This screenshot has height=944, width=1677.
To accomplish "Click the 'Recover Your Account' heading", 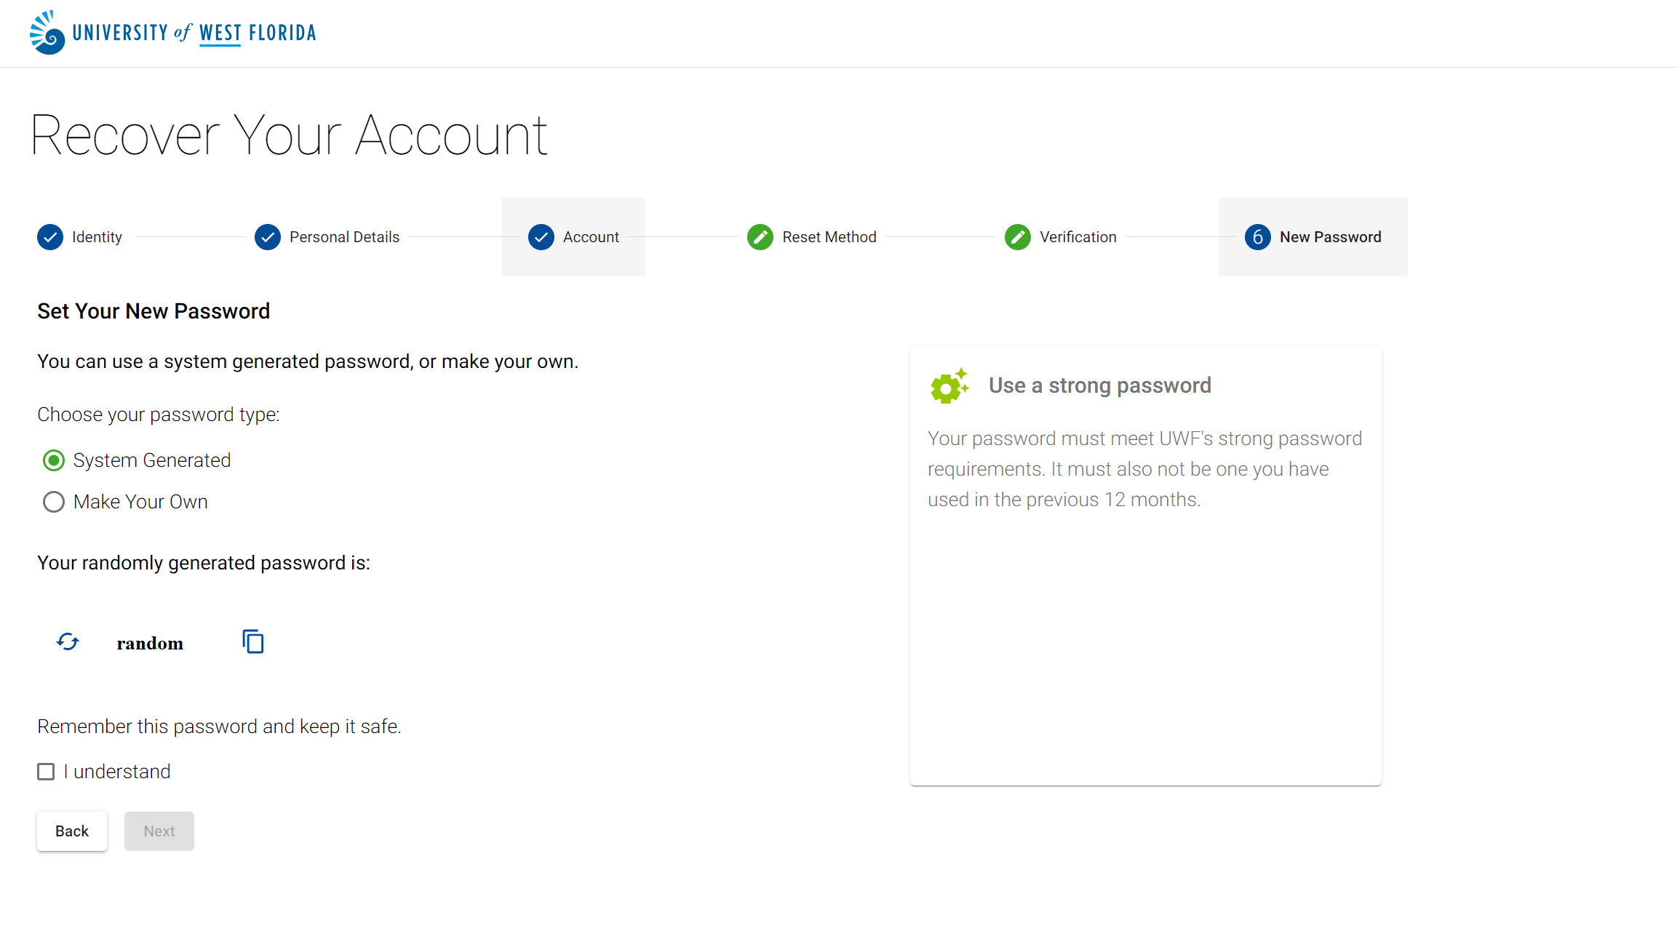I will coord(289,135).
